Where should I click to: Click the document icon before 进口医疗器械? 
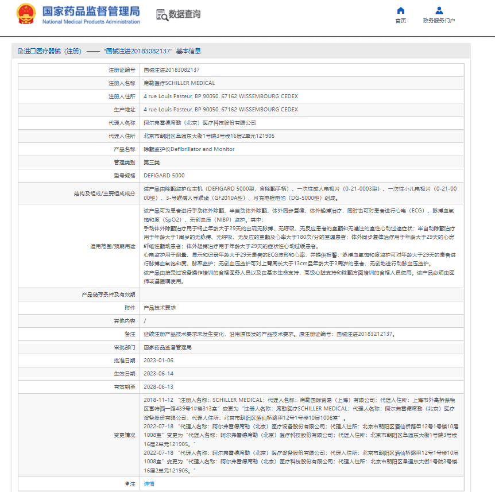coord(21,51)
